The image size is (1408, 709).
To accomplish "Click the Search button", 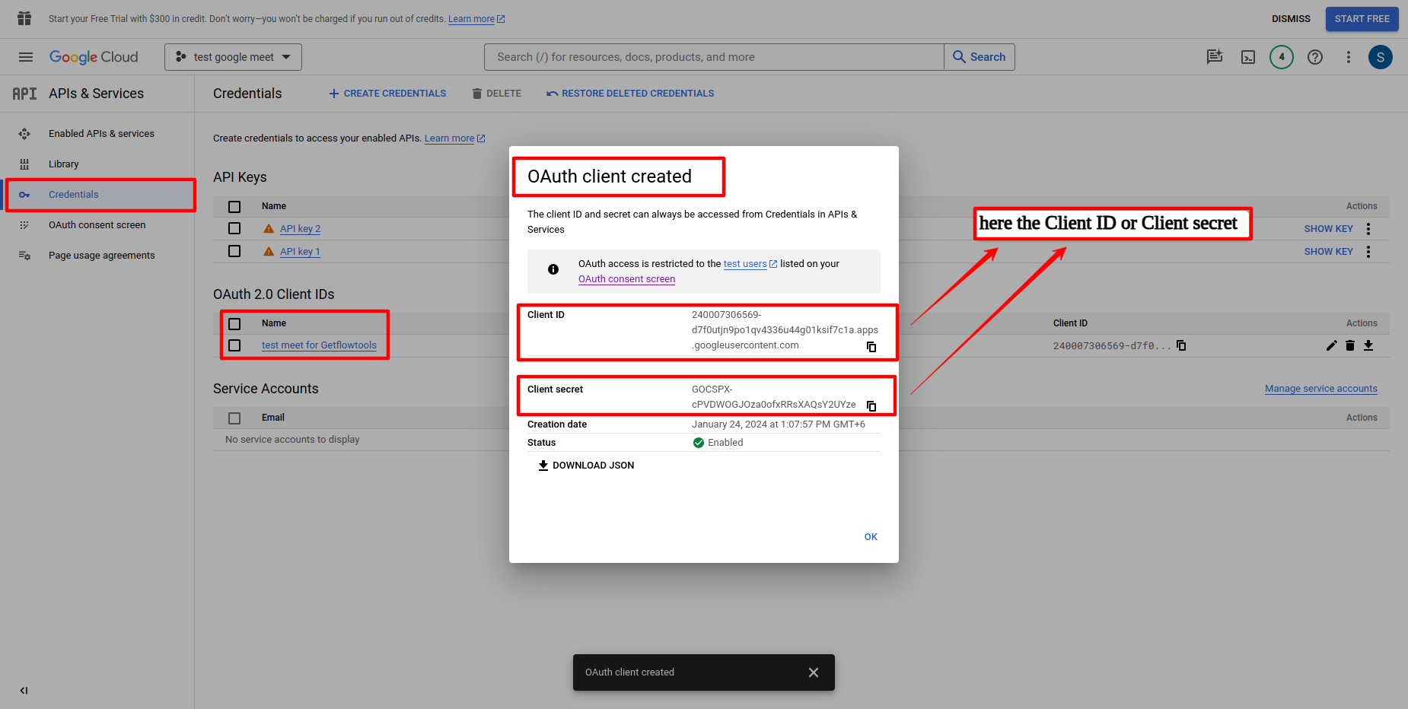I will click(980, 57).
